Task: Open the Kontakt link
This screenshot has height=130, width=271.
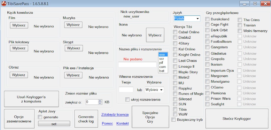Action: [123, 123]
